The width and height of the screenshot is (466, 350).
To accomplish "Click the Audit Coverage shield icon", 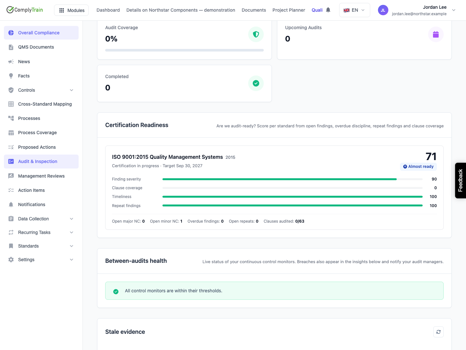I will coord(256,34).
